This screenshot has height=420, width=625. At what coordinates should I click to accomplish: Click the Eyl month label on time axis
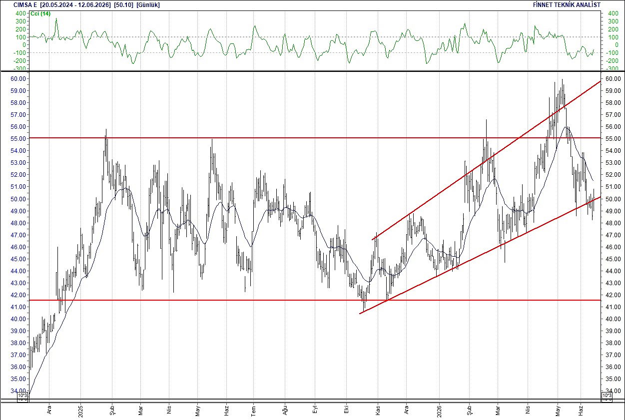click(x=315, y=409)
